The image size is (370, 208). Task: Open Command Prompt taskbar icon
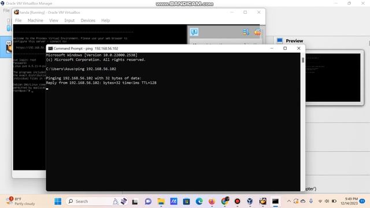[275, 202]
